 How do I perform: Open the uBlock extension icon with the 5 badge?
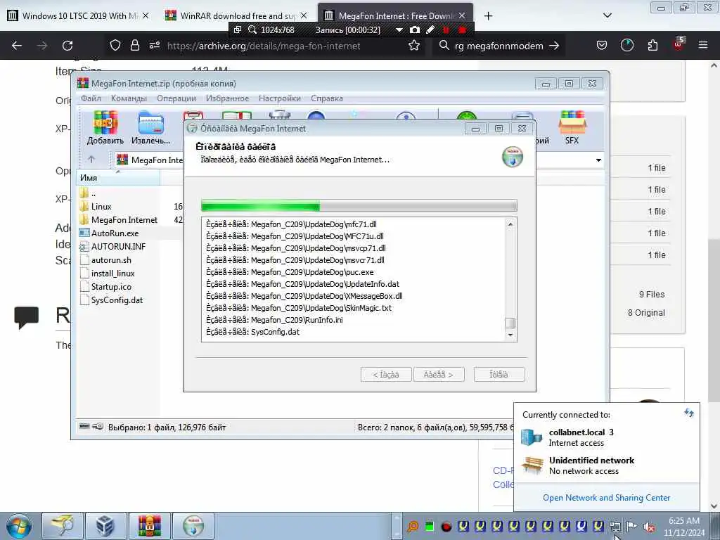[679, 44]
